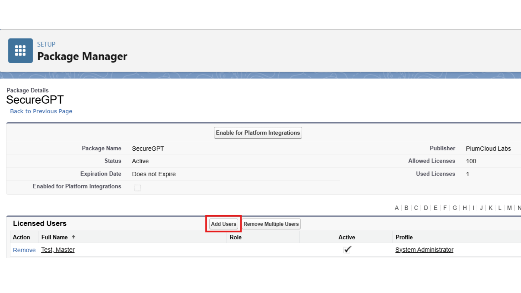Click the Role column header
The width and height of the screenshot is (521, 293).
click(x=235, y=237)
